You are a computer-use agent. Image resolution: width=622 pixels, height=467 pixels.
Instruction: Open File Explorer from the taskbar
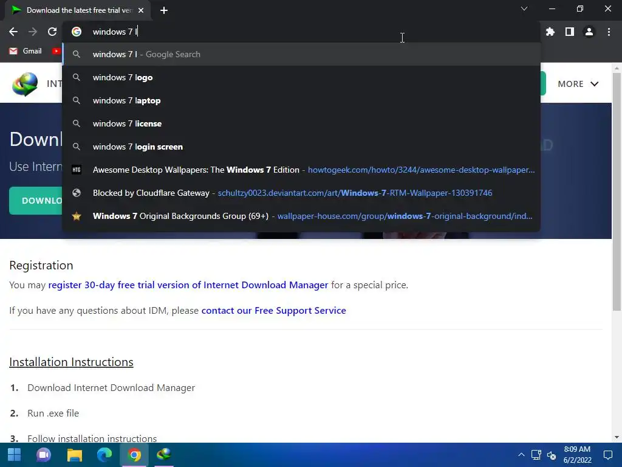pyautogui.click(x=74, y=455)
